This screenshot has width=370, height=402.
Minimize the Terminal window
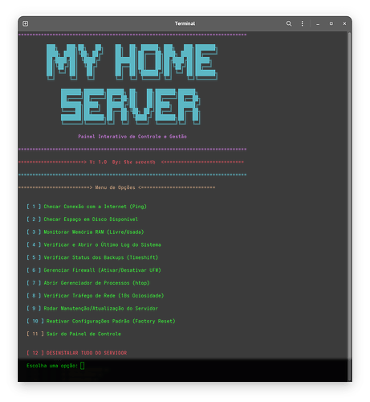point(318,24)
